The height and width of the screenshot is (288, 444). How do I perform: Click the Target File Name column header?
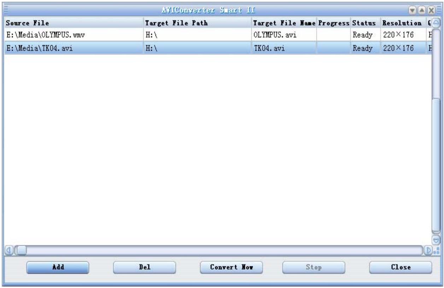click(x=284, y=23)
